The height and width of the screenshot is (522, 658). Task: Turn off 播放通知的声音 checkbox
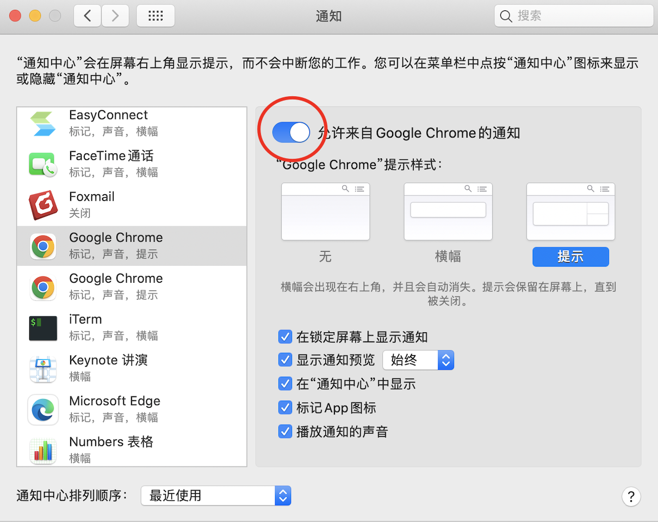point(285,431)
